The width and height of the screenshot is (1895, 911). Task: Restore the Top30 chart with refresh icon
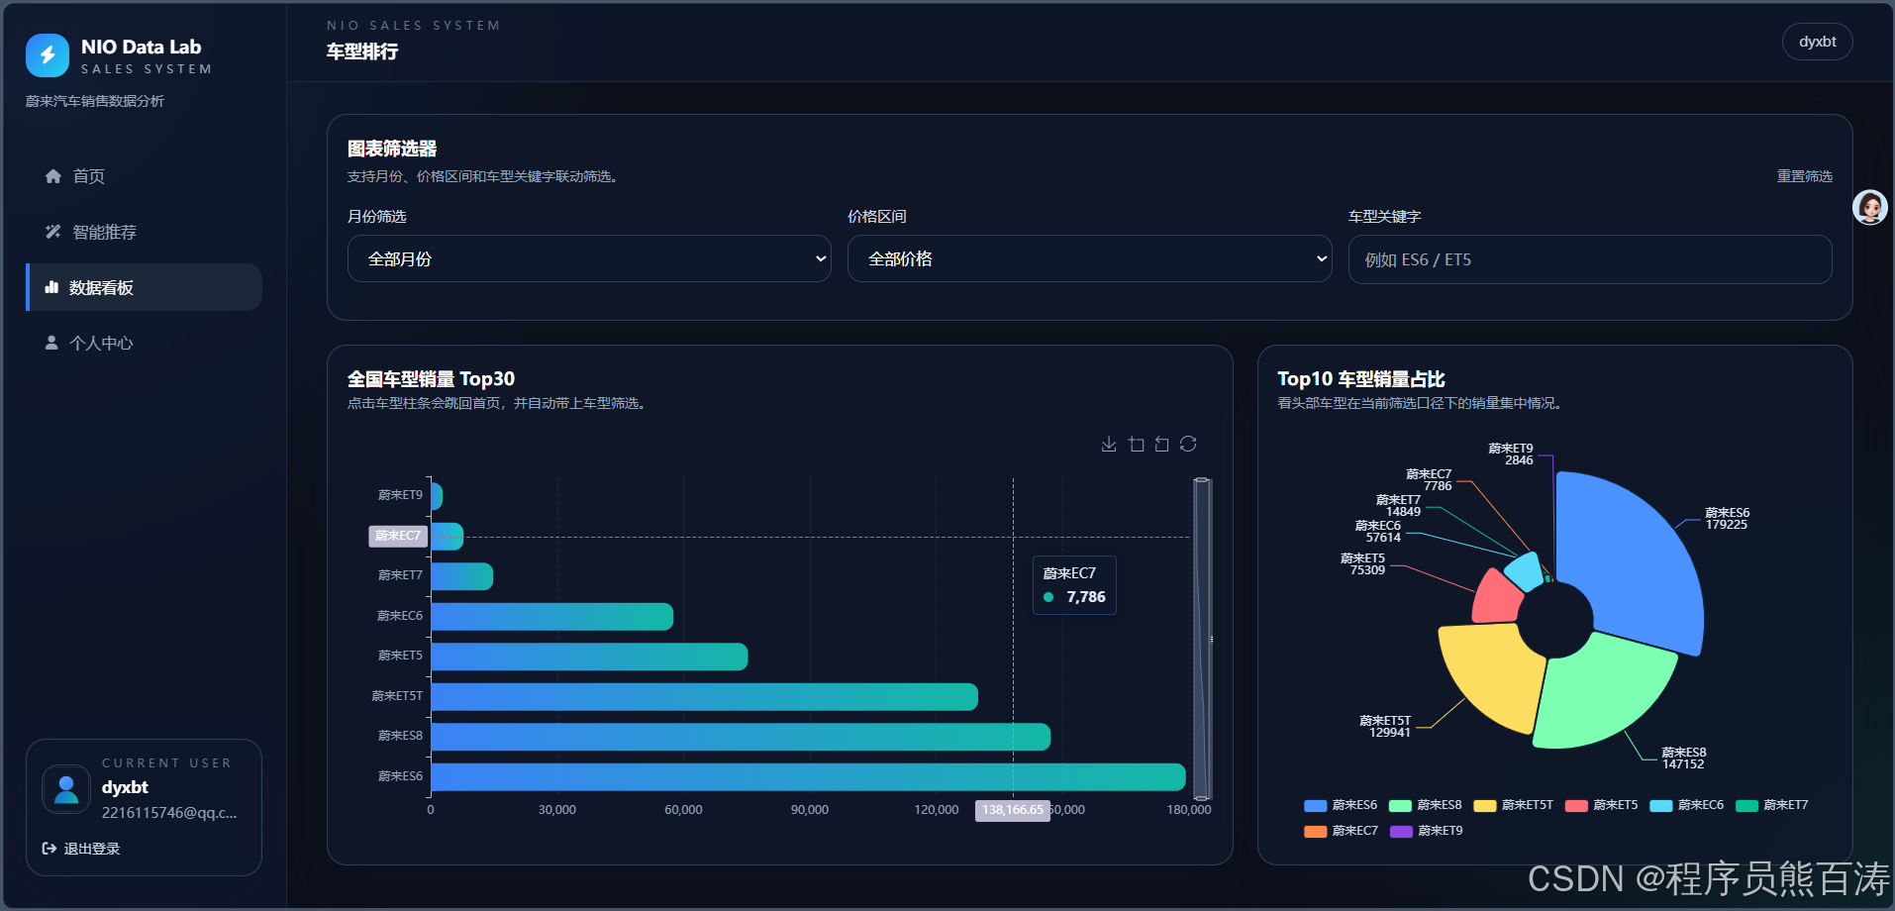click(1188, 445)
